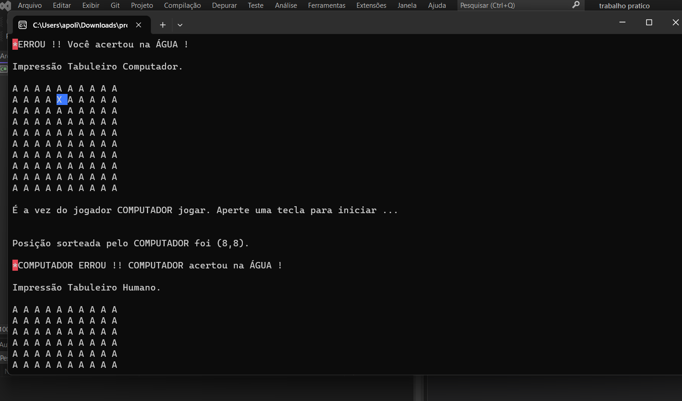Select the console tab C:\Users\apoli\Downloads
This screenshot has height=401, width=682.
pyautogui.click(x=80, y=25)
